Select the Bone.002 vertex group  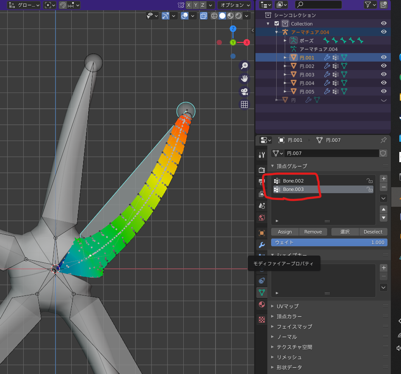click(323, 181)
